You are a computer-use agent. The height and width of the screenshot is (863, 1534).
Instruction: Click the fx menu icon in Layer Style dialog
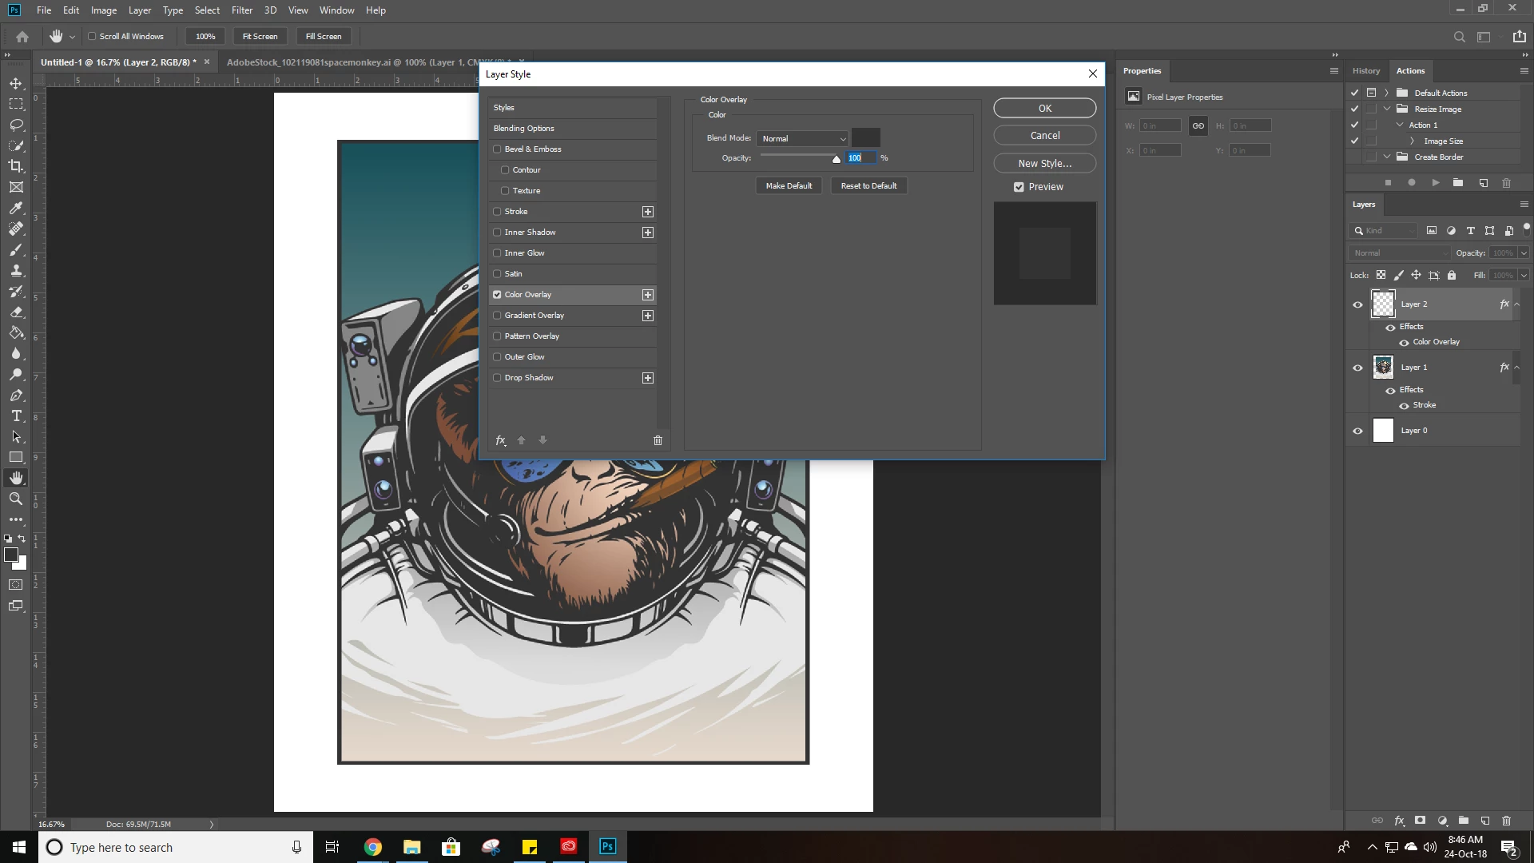click(x=501, y=440)
